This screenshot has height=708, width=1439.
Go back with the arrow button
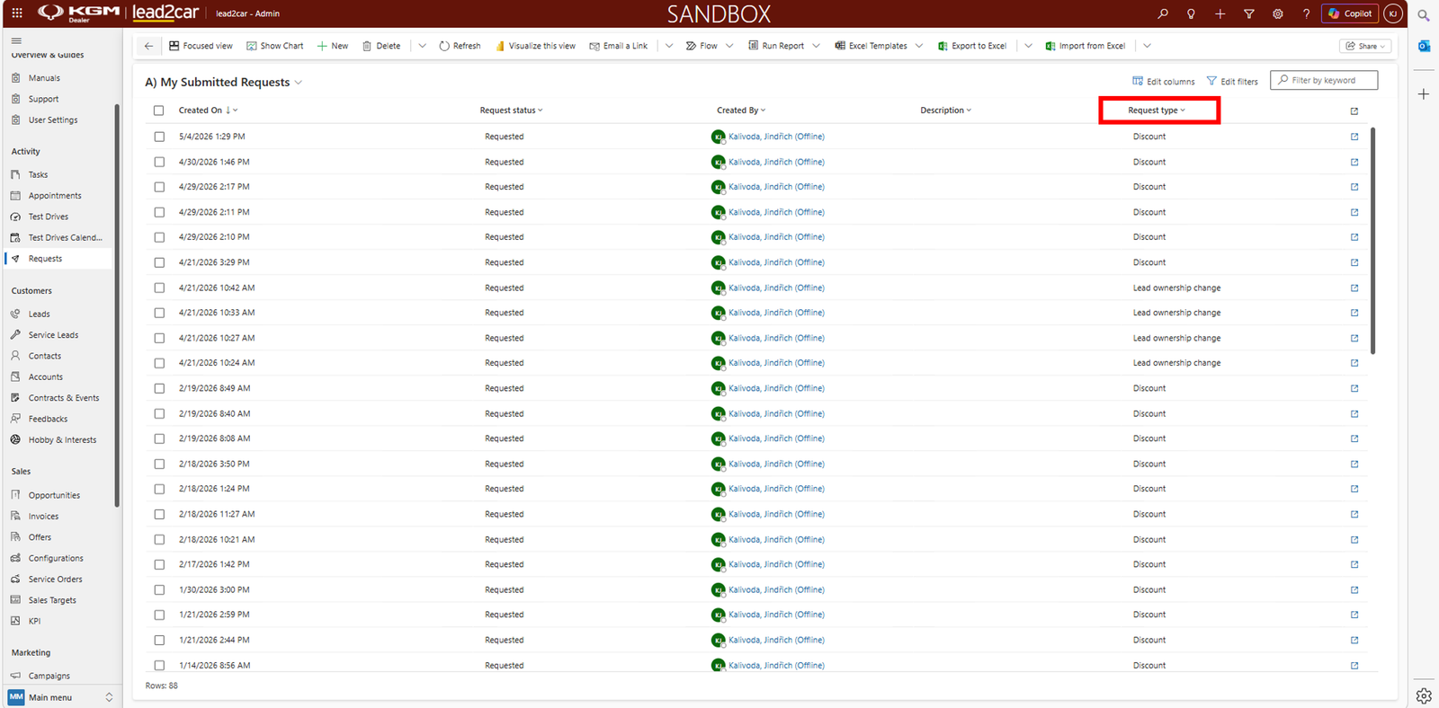(x=148, y=46)
